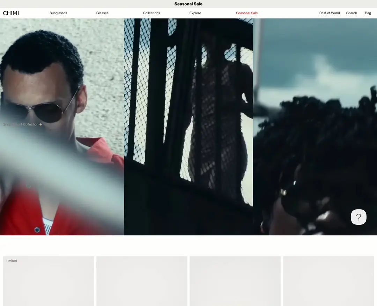377x306 pixels.
Task: Click the Seasonal Sale top banner
Action: pos(188,4)
